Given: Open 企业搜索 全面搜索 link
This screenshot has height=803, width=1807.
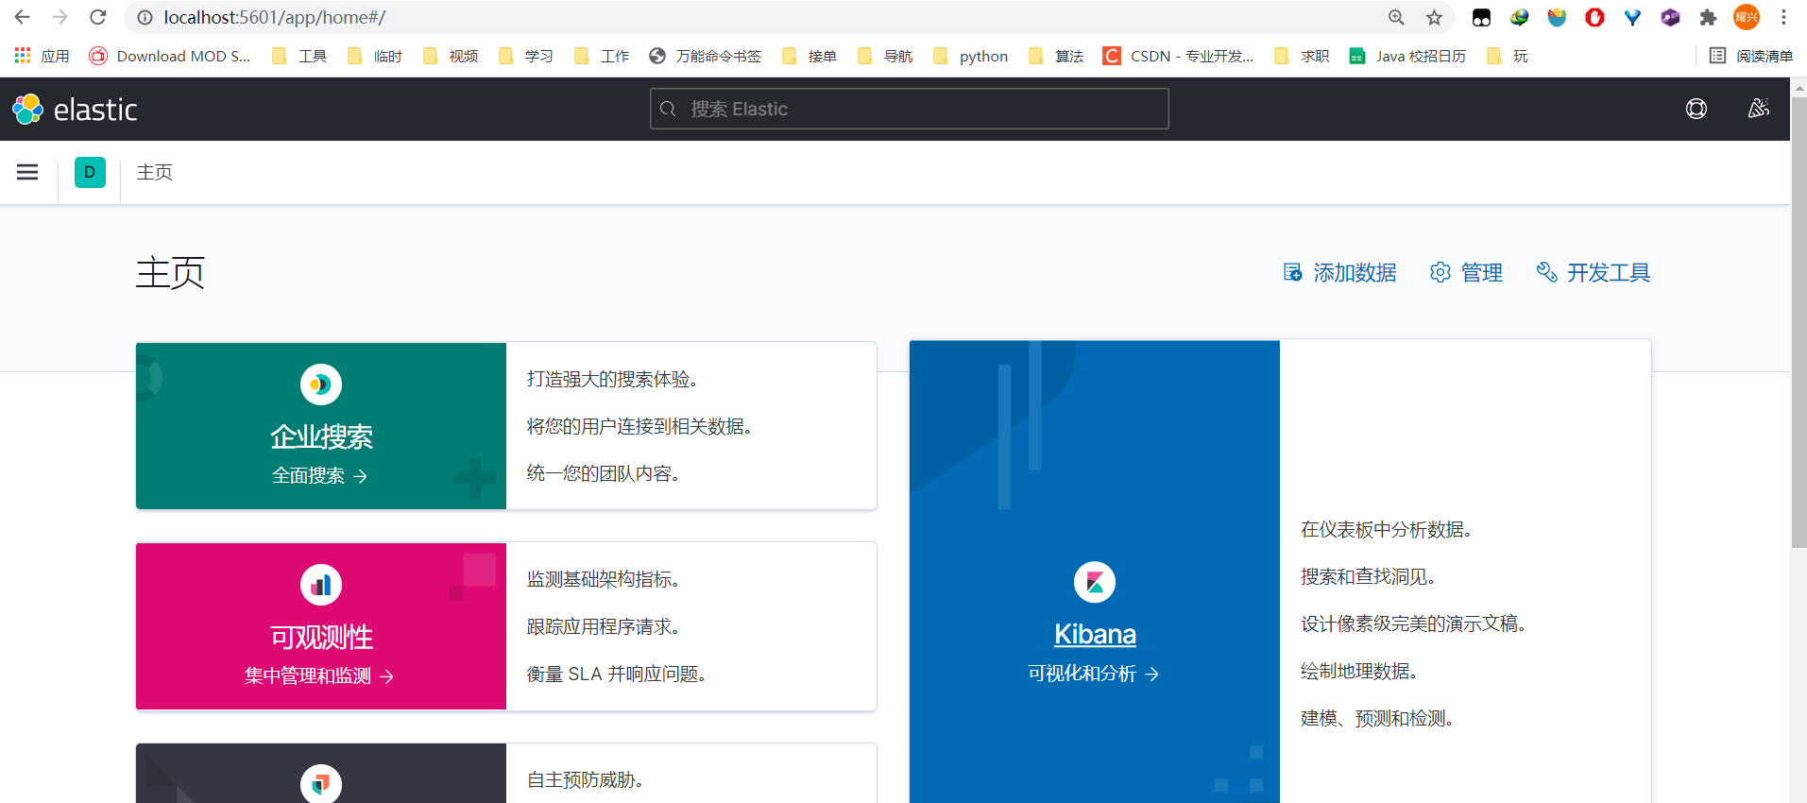Looking at the screenshot, I should (x=320, y=476).
